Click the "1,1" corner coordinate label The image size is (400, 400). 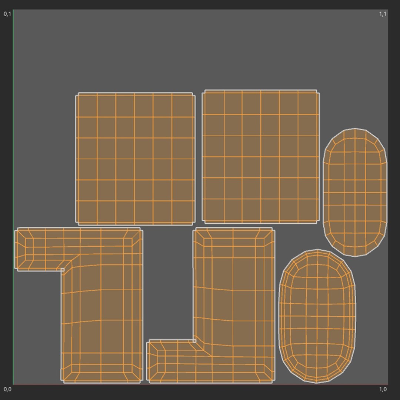[383, 14]
